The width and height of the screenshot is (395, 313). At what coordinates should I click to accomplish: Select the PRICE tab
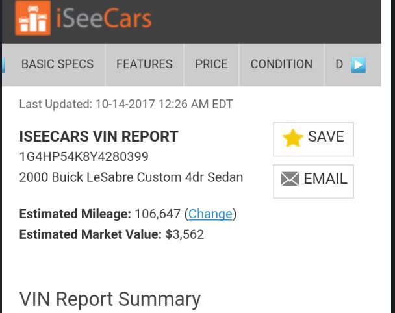click(211, 64)
